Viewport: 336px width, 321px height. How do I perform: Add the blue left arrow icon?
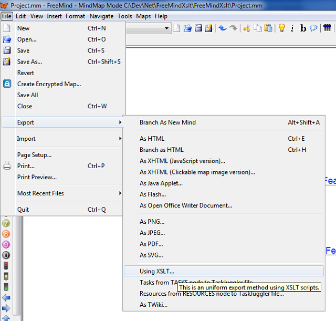pos(6,298)
